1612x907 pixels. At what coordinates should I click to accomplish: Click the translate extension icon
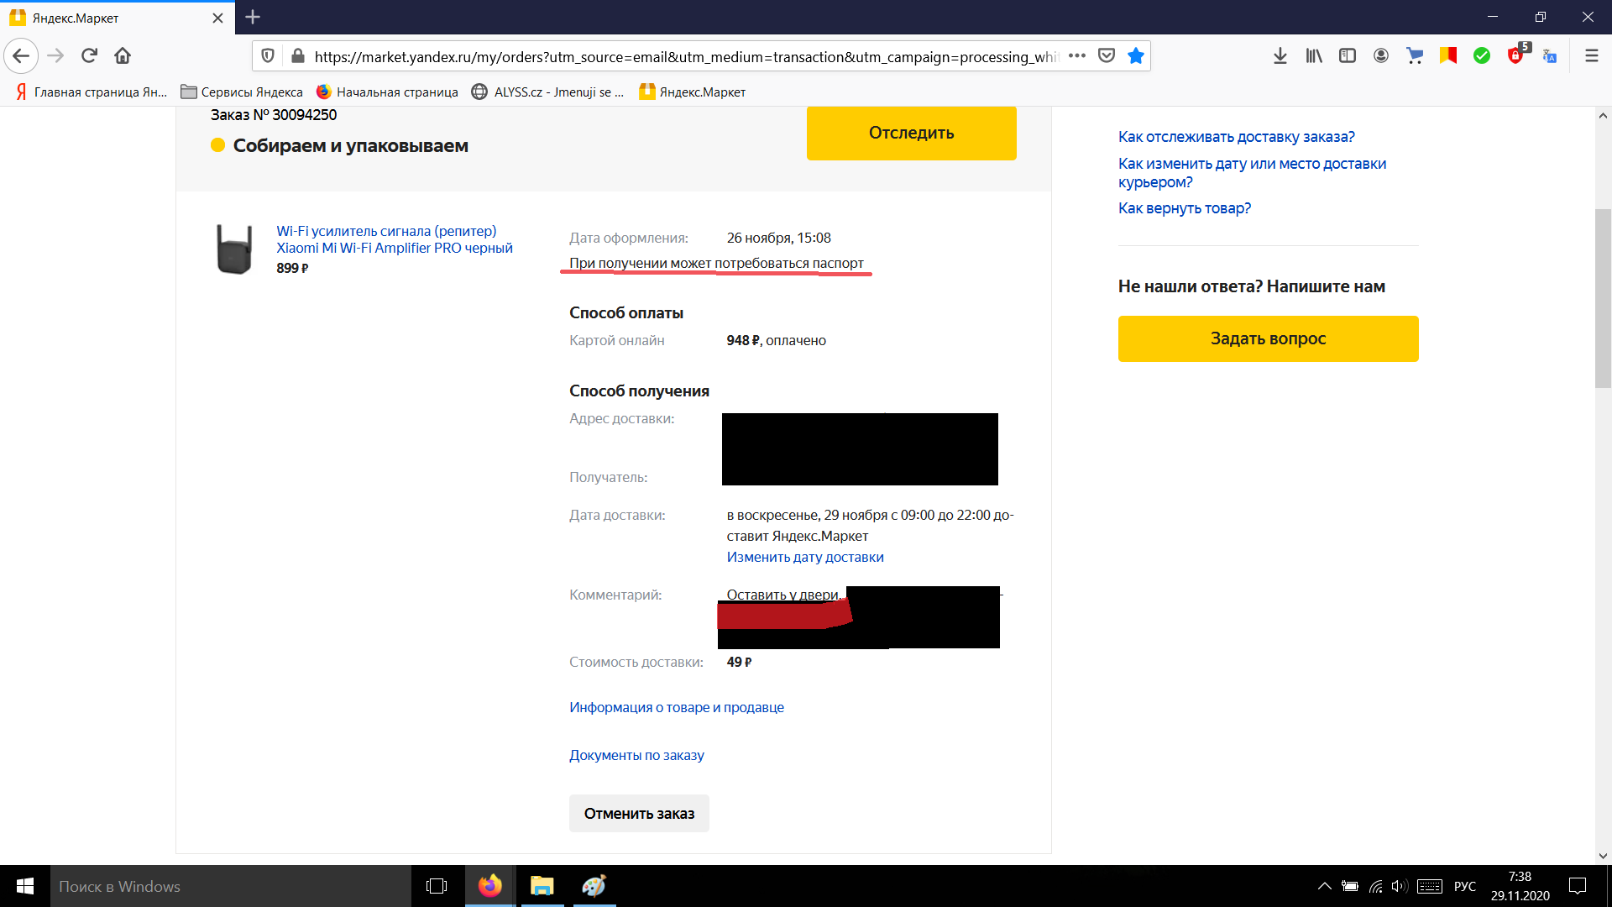(1550, 56)
